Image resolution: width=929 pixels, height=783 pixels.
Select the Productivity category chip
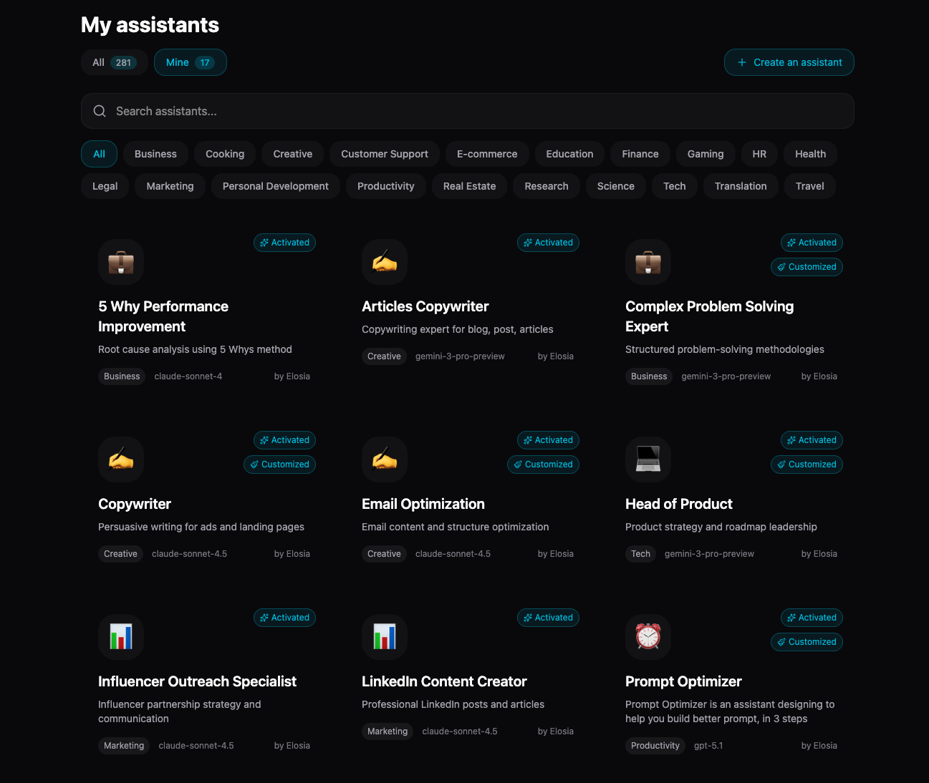click(x=385, y=186)
